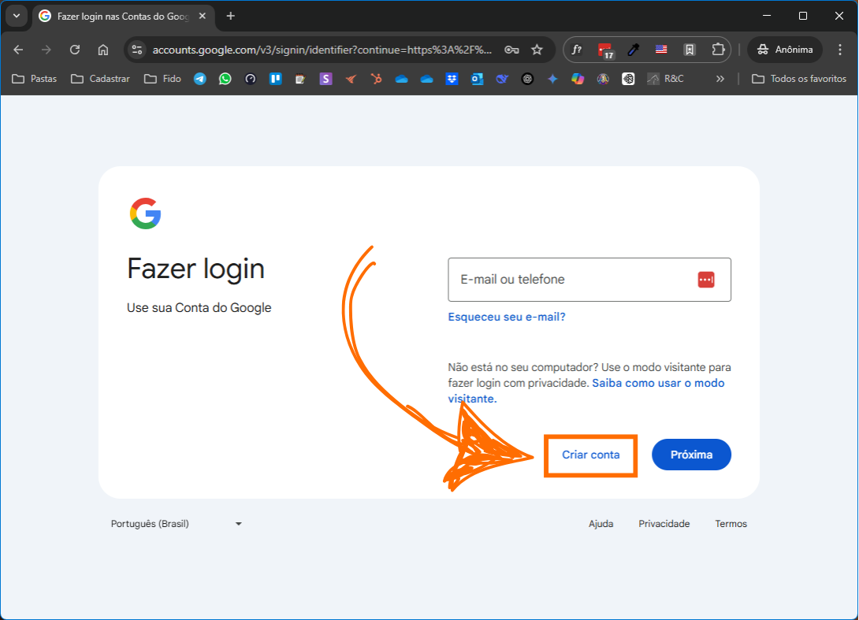Image resolution: width=859 pixels, height=620 pixels.
Task: Click the password manager icon in email field
Action: [x=705, y=280]
